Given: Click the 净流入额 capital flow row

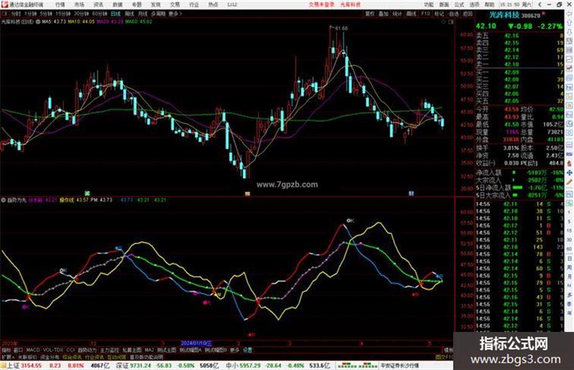Looking at the screenshot, I should (x=520, y=173).
